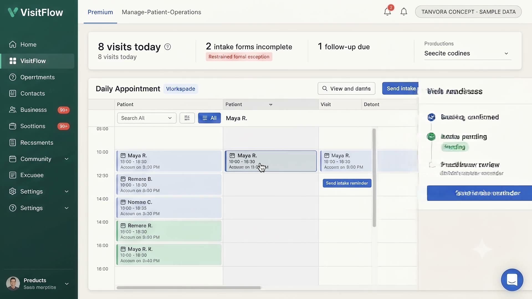532x299 pixels.
Task: Click the vertical calendar scrollbar
Action: (374, 177)
